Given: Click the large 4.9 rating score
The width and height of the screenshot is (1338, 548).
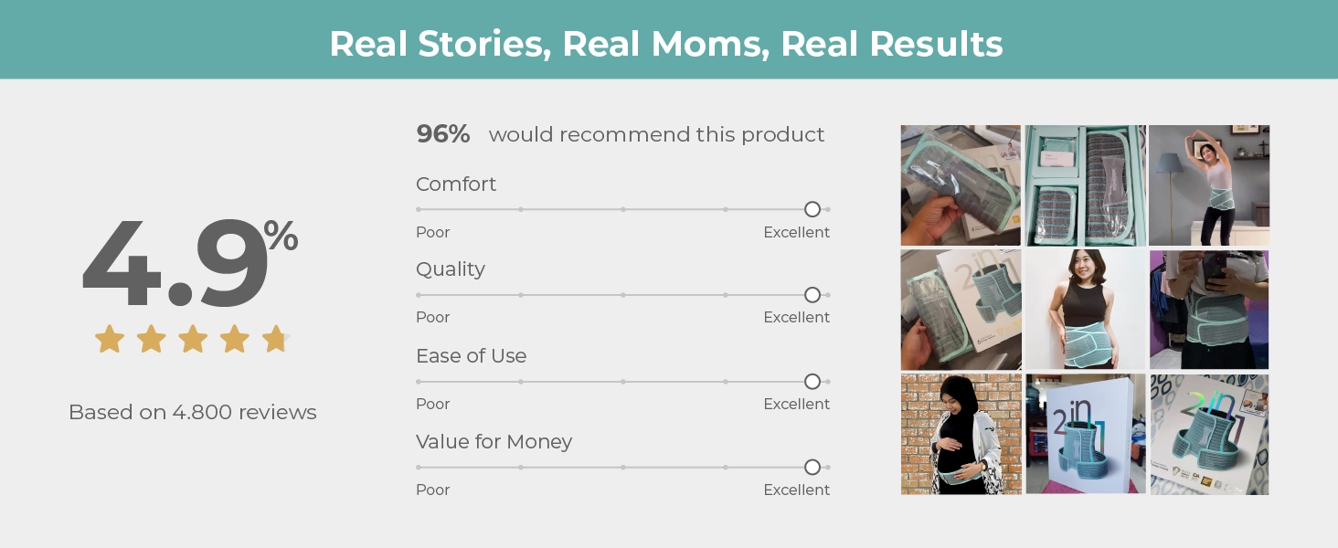Looking at the screenshot, I should click(x=175, y=264).
